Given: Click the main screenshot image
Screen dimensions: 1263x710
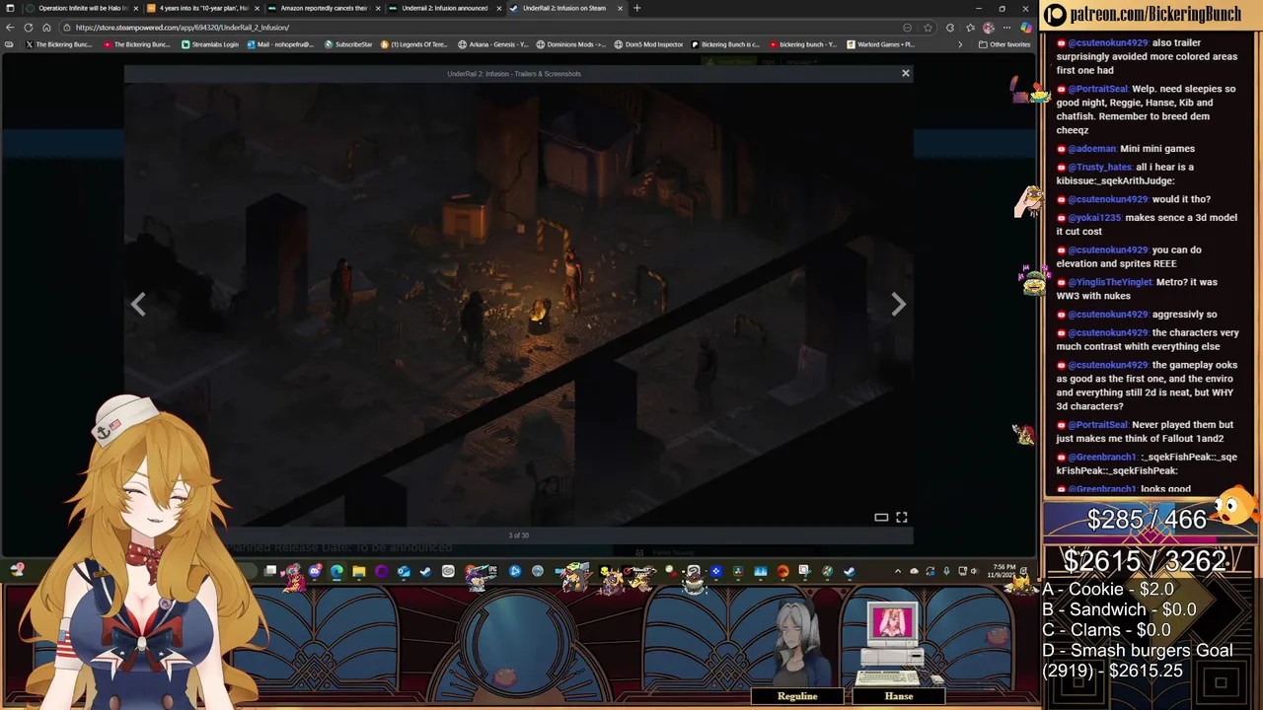Looking at the screenshot, I should tap(518, 305).
